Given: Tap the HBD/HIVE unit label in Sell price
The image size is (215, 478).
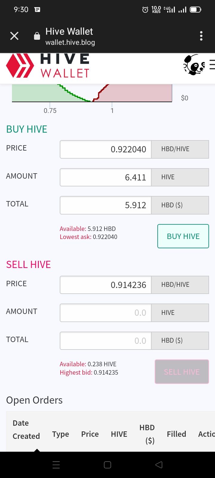Looking at the screenshot, I should click(x=180, y=285).
